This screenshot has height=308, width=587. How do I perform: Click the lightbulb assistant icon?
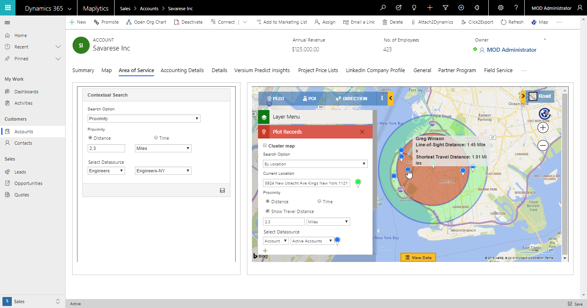pos(414,8)
